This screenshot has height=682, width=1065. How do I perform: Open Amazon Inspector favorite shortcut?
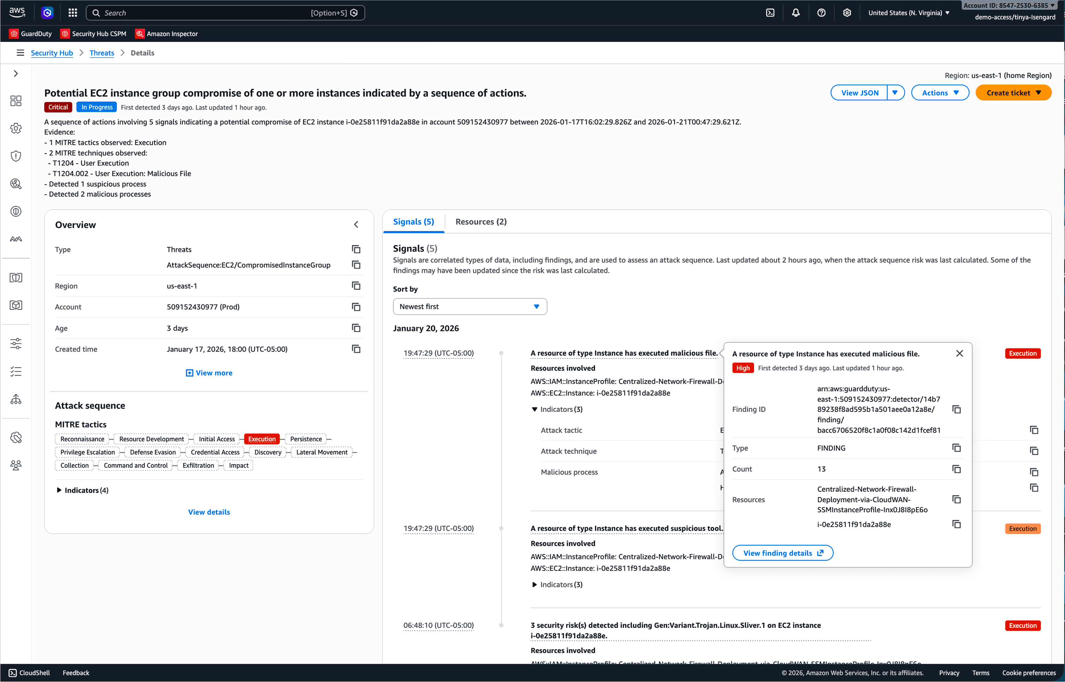point(167,34)
